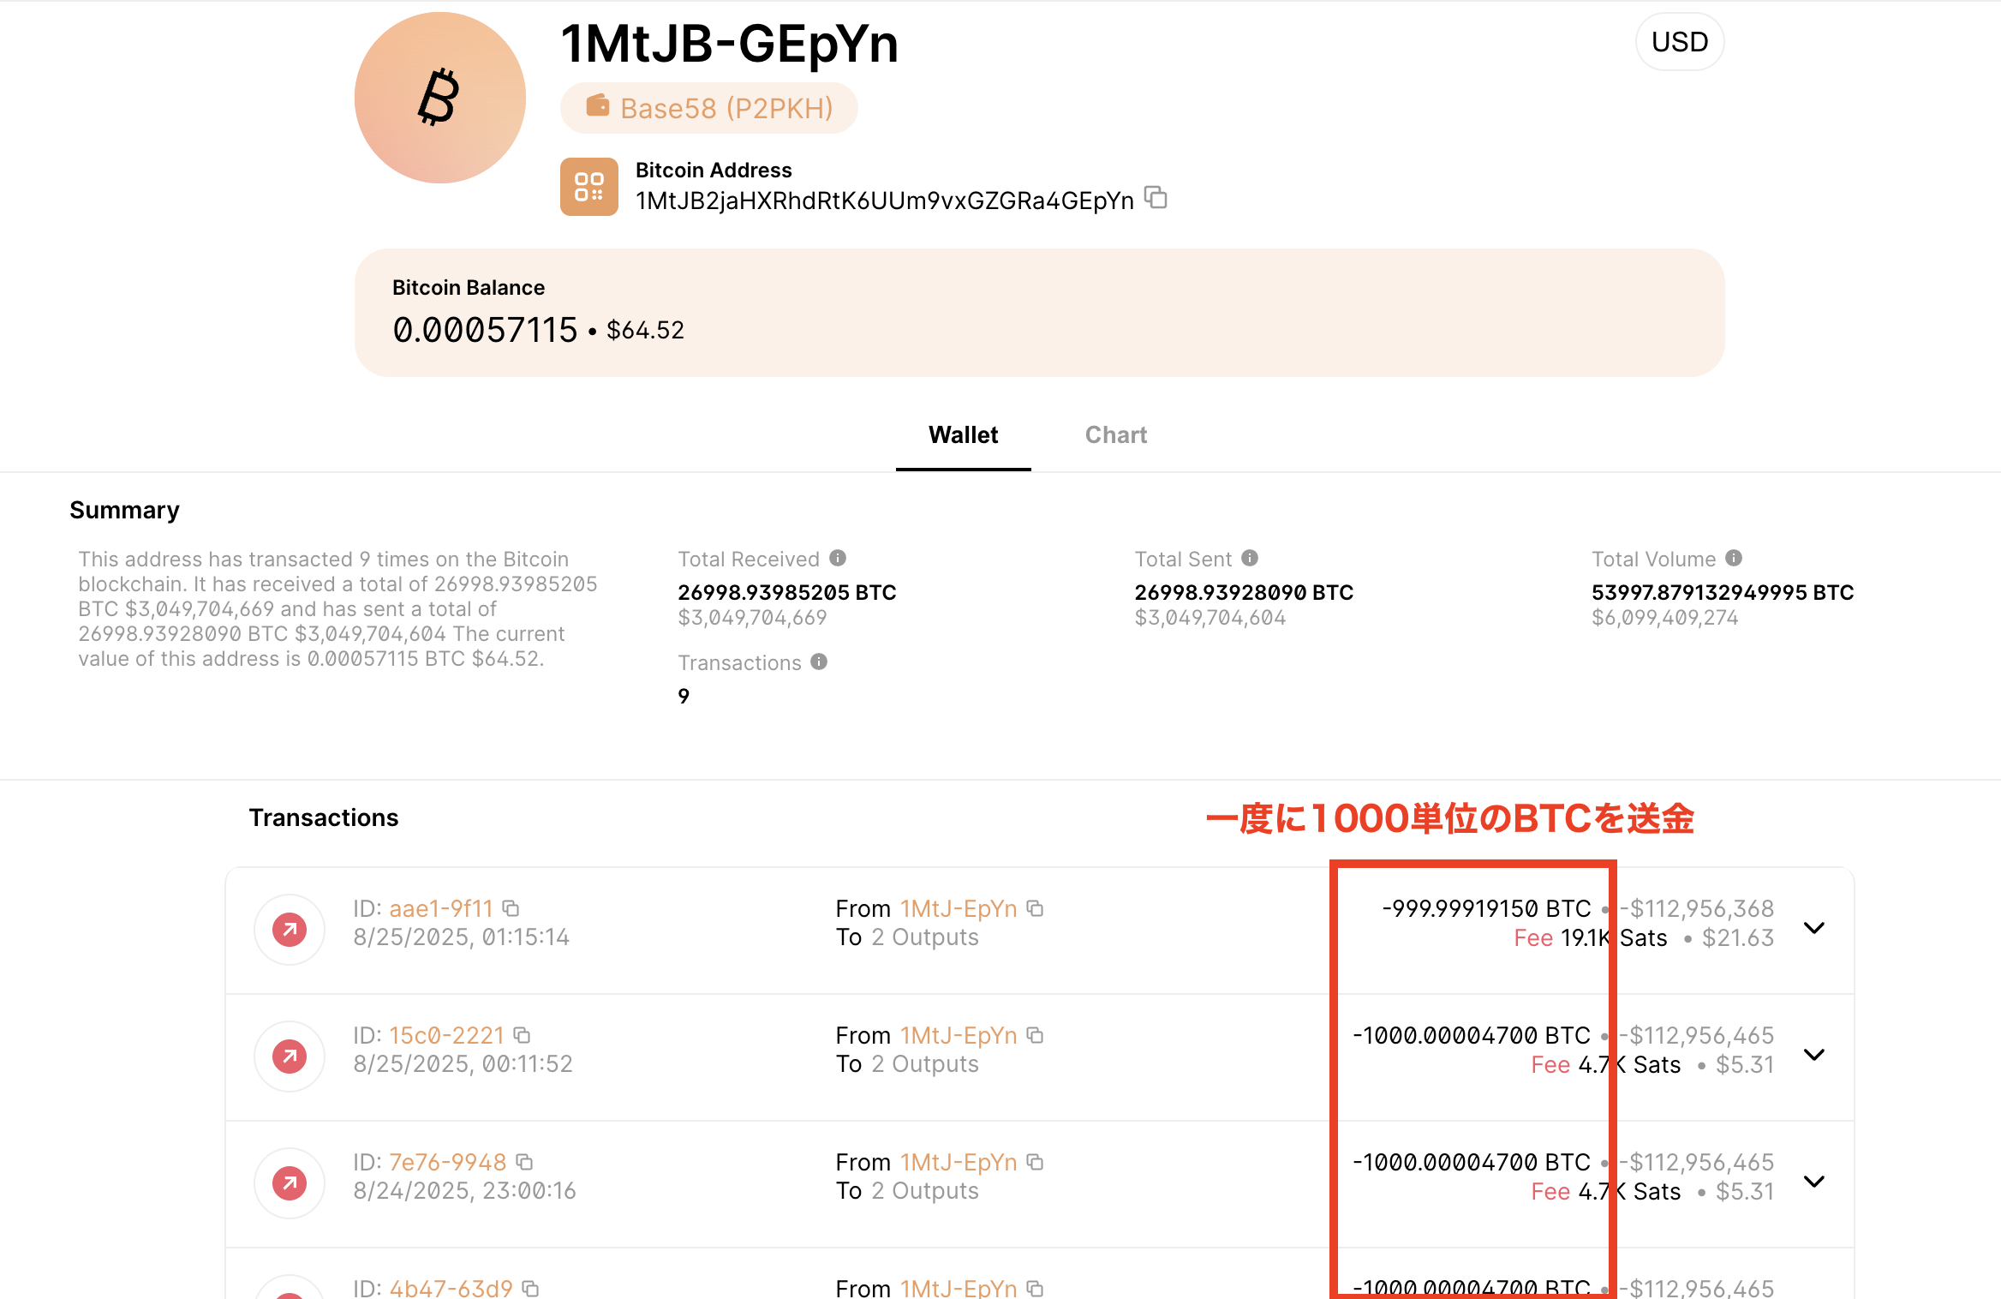This screenshot has width=2001, height=1299.
Task: Copy transaction ID 15c0-2221
Action: [523, 1035]
